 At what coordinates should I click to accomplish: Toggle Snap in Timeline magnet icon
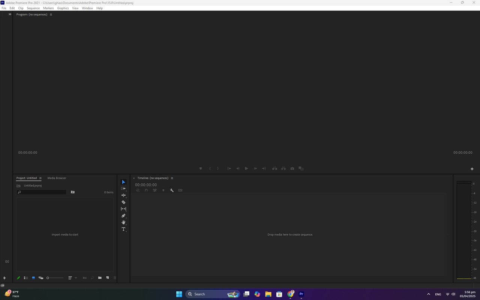click(x=146, y=190)
